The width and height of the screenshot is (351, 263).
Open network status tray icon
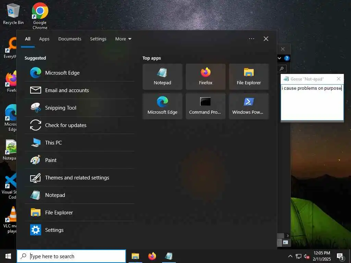coord(299,256)
